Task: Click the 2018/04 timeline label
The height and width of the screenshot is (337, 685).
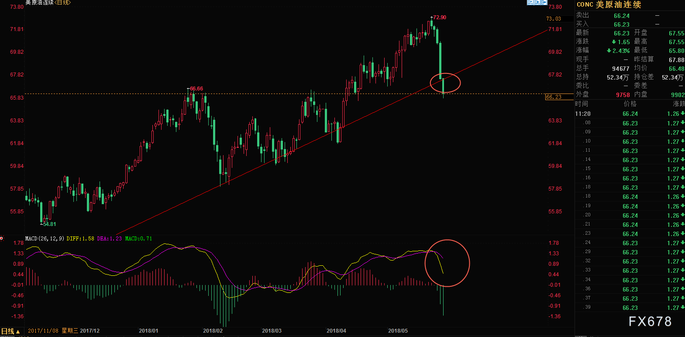Action: [x=336, y=331]
